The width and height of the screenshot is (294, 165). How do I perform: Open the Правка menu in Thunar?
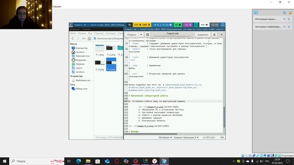82,33
